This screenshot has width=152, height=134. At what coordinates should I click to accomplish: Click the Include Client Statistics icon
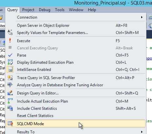[10, 108]
